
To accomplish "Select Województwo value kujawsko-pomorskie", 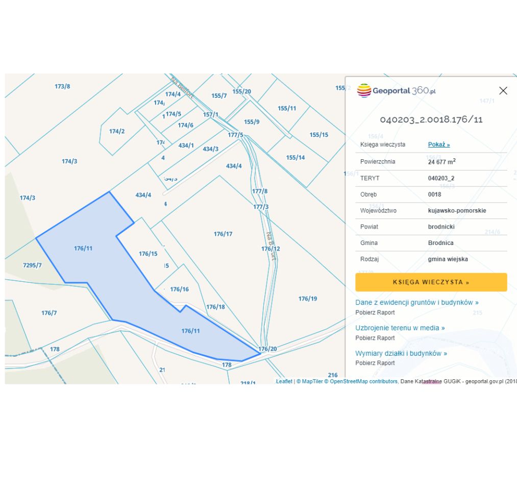I will (x=457, y=210).
